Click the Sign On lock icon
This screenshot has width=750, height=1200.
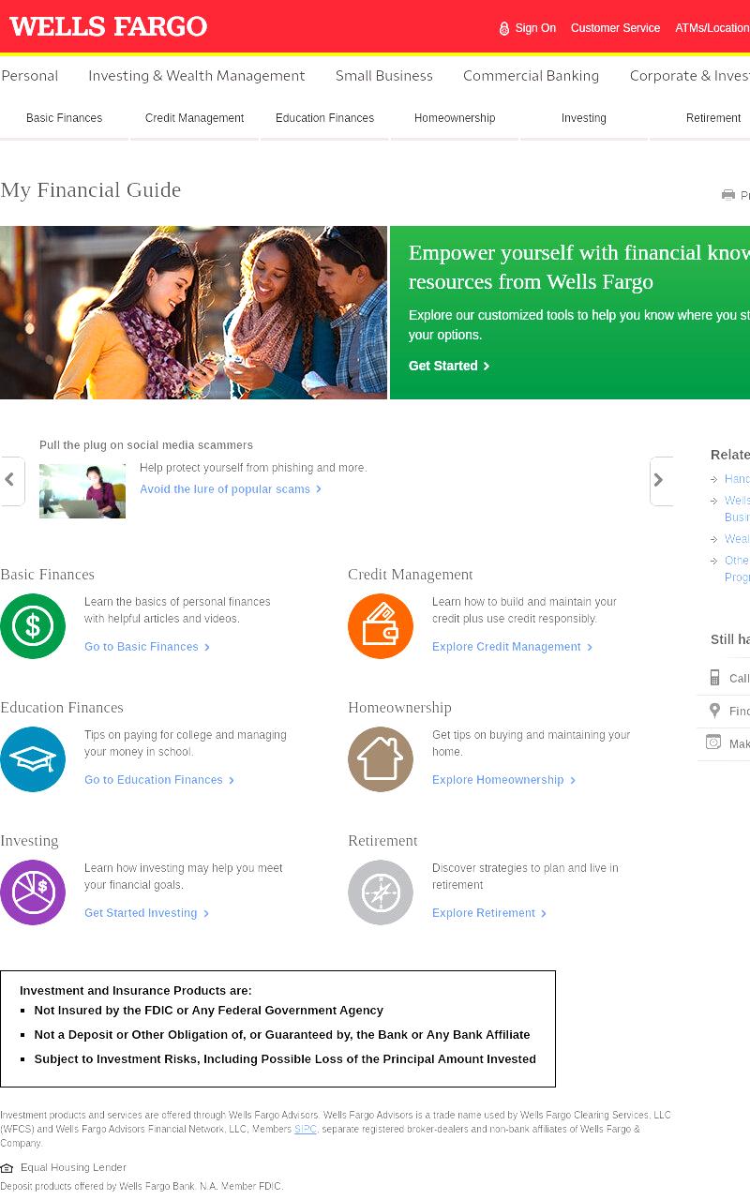click(504, 28)
